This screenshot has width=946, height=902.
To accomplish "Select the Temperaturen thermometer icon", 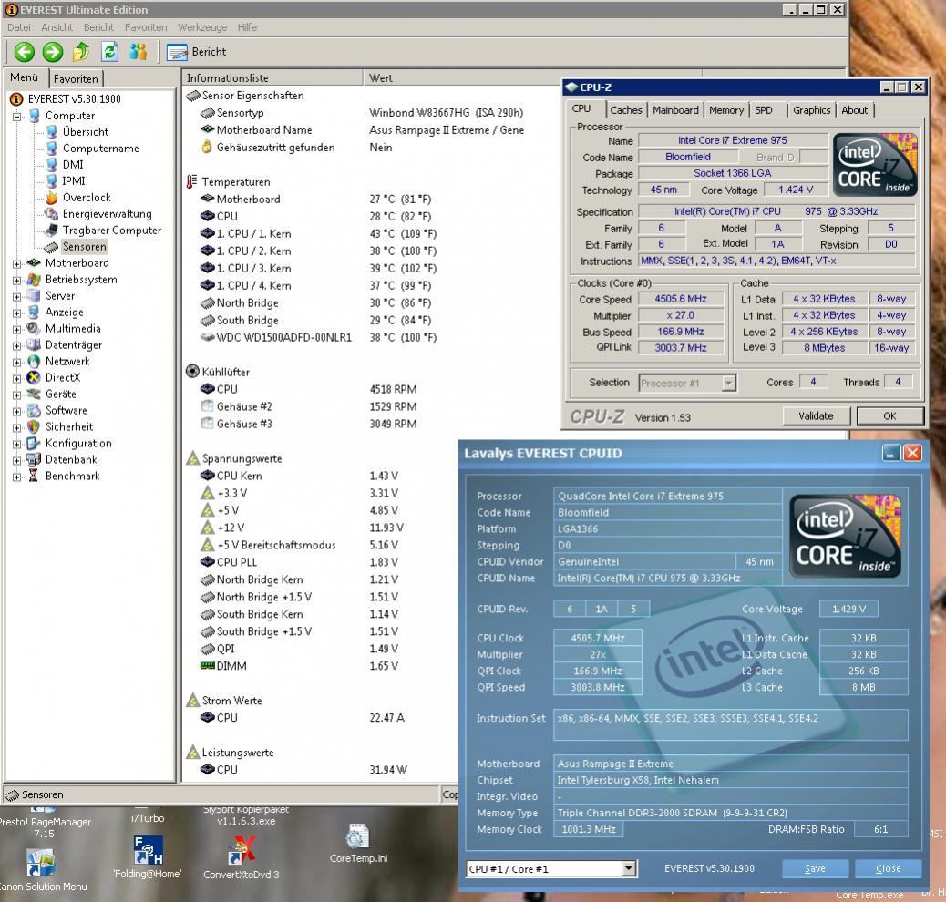I will click(x=192, y=181).
